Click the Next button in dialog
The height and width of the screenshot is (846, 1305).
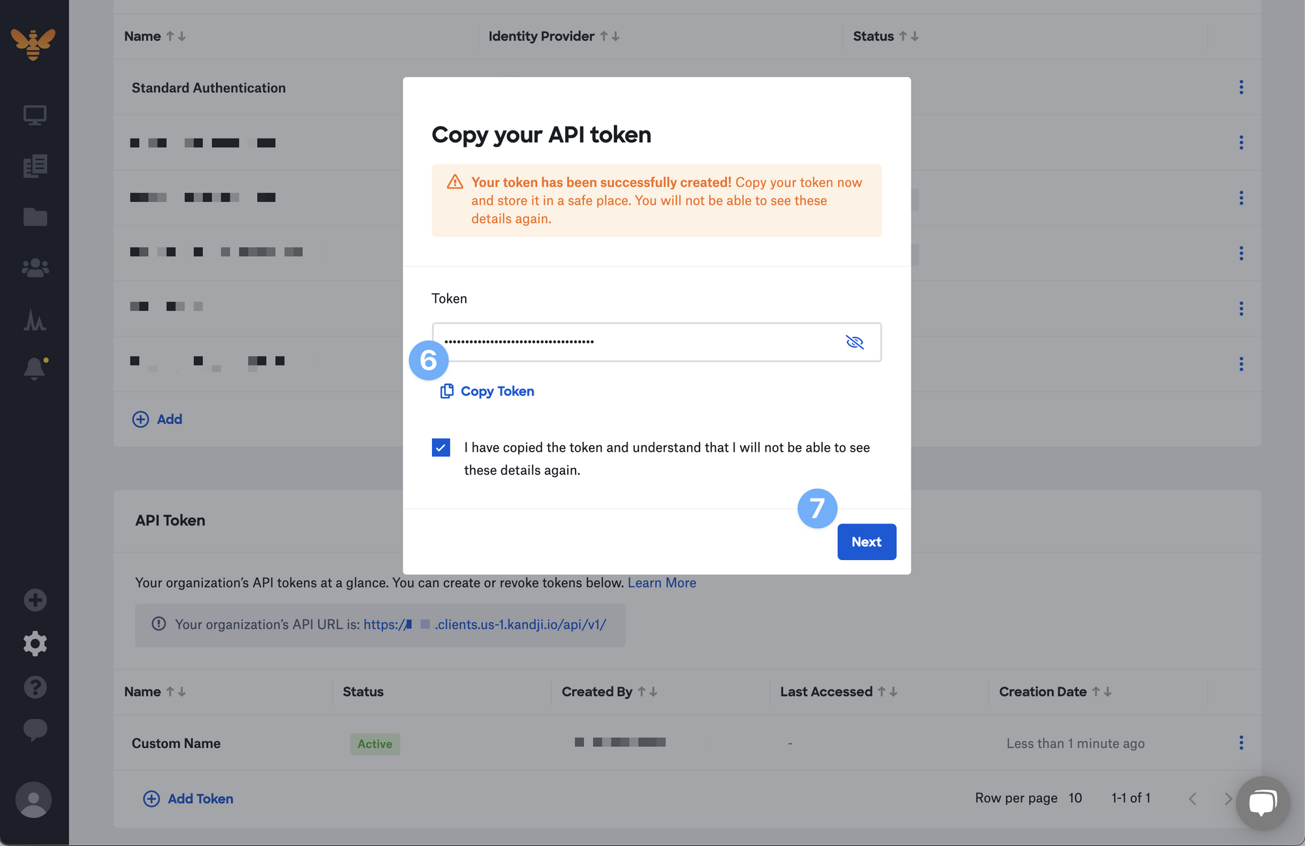coord(866,542)
